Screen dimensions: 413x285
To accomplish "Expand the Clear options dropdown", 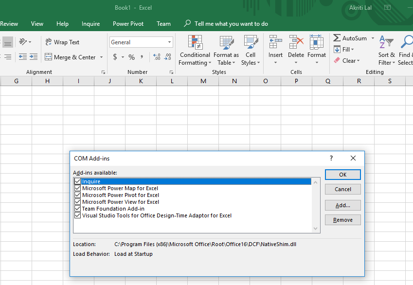I will pos(359,61).
